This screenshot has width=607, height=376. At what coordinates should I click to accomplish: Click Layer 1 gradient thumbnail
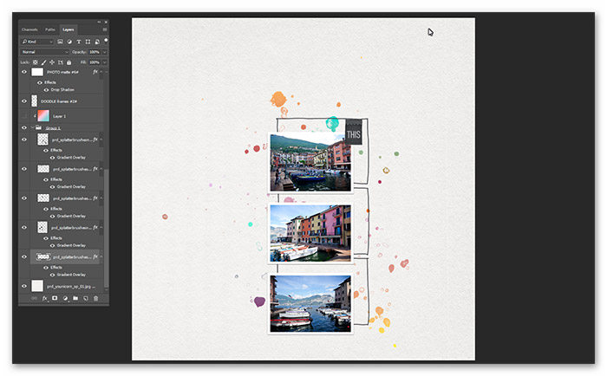(x=43, y=116)
